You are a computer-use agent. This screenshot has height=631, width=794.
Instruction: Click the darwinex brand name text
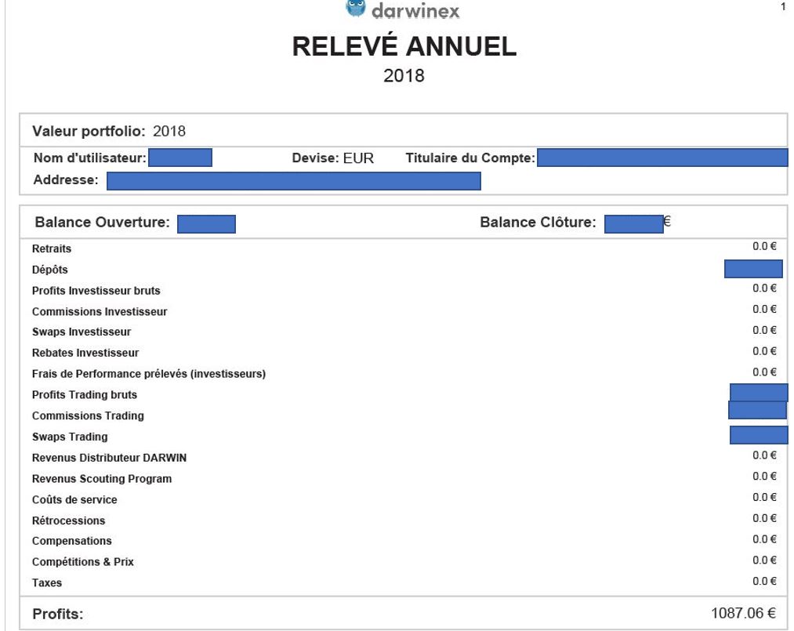click(415, 11)
